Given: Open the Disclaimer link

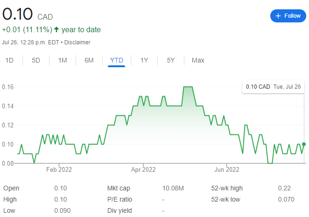Looking at the screenshot, I should (77, 42).
